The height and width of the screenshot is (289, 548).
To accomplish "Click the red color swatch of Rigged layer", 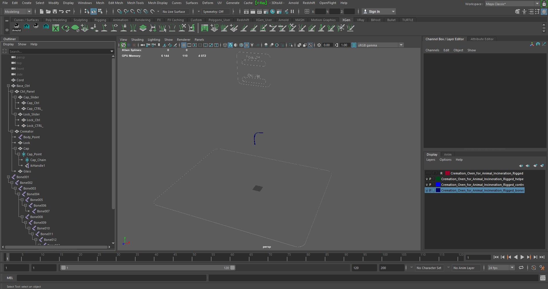I will pos(447,173).
